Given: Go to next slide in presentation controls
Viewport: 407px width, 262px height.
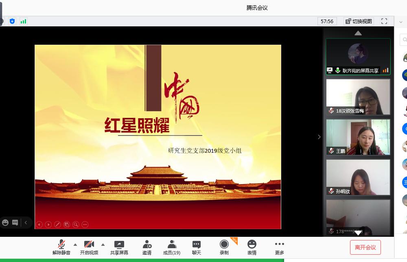Looking at the screenshot, I should pos(48,224).
